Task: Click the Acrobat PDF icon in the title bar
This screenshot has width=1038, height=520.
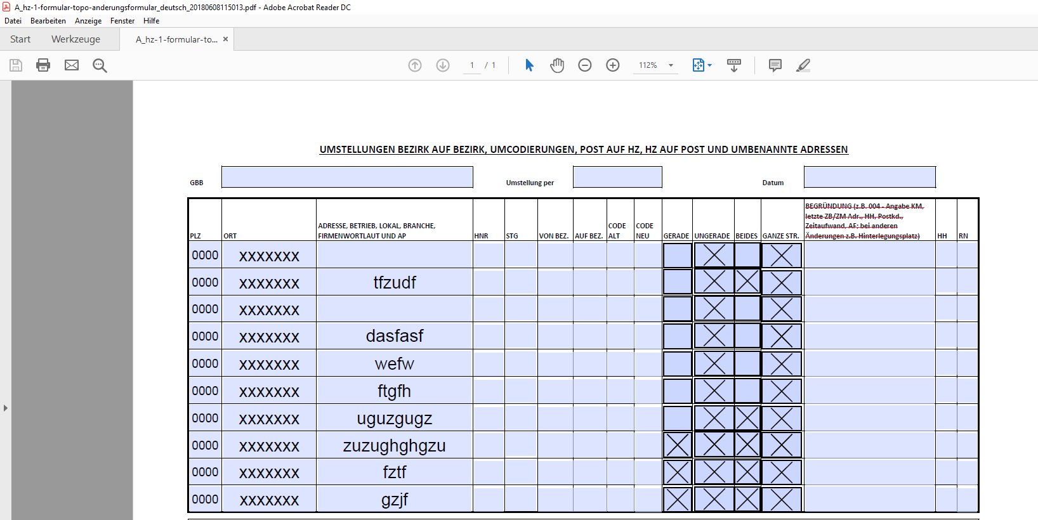Action: (6, 7)
